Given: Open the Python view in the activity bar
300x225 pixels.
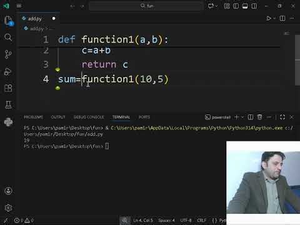Looking at the screenshot, I should (8, 122).
